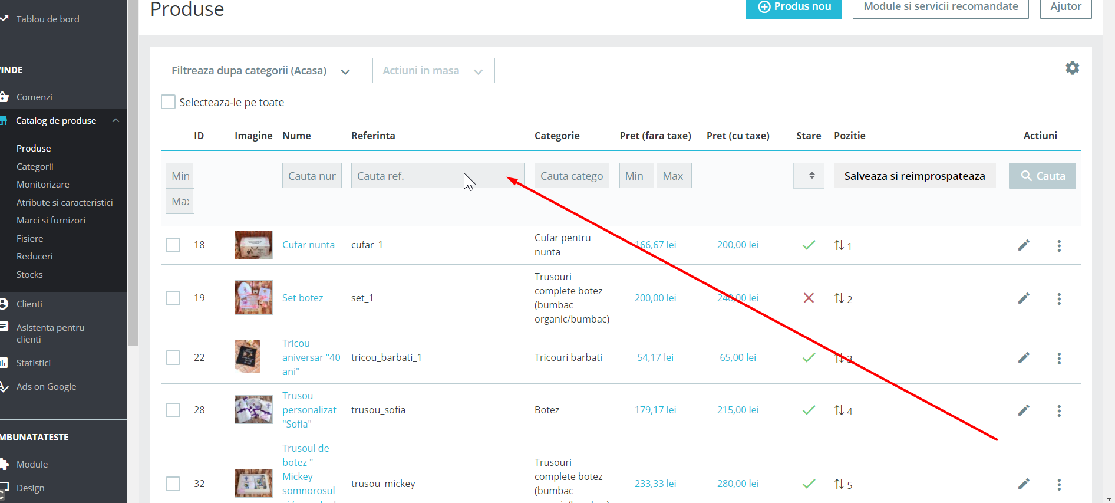Screen dimensions: 1115x503
Task: Go to Comenzi in sidebar
Action: [34, 97]
